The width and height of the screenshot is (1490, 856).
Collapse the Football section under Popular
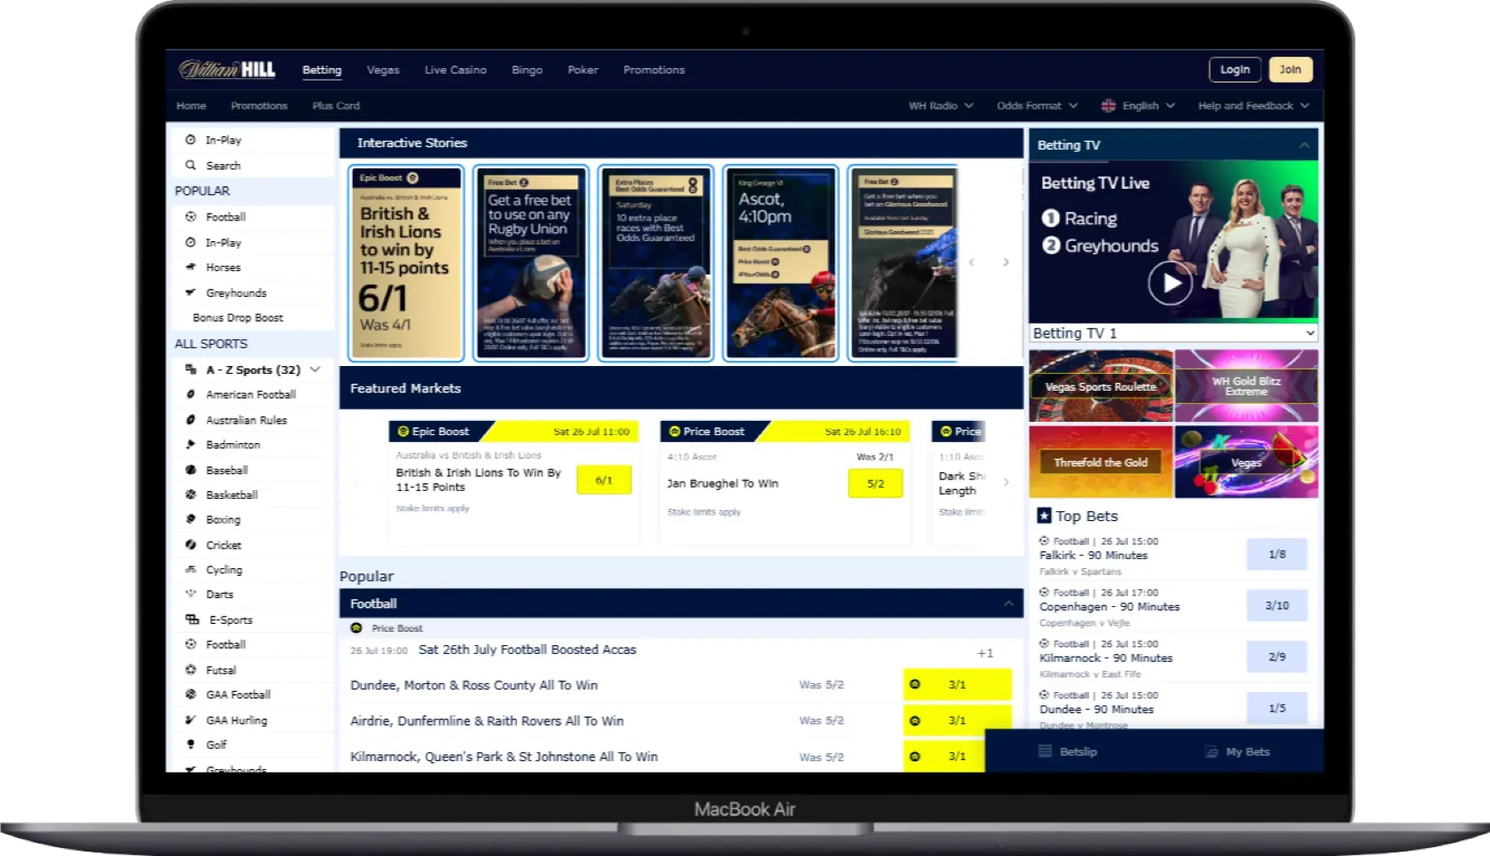pos(1008,603)
